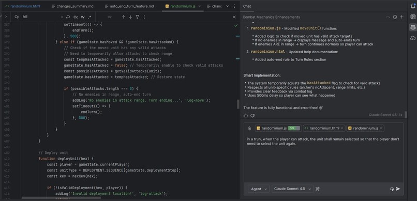
Task: Go to next search occurrence arrow
Action: (130, 17)
